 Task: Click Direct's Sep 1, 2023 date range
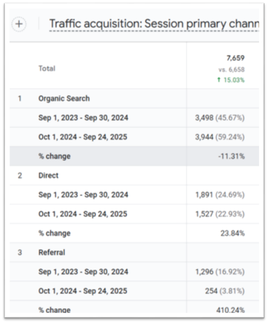tap(83, 195)
